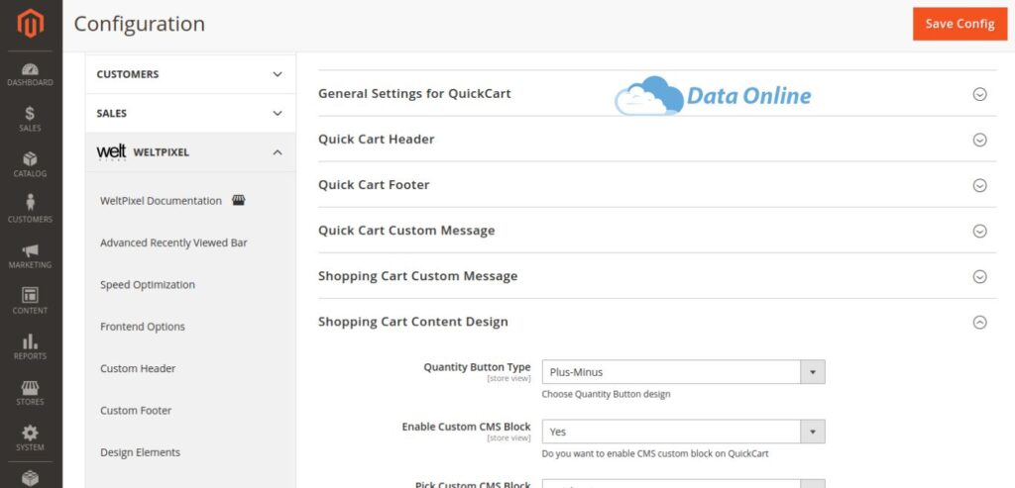Open Speed Optimization settings
The image size is (1015, 488).
[147, 285]
